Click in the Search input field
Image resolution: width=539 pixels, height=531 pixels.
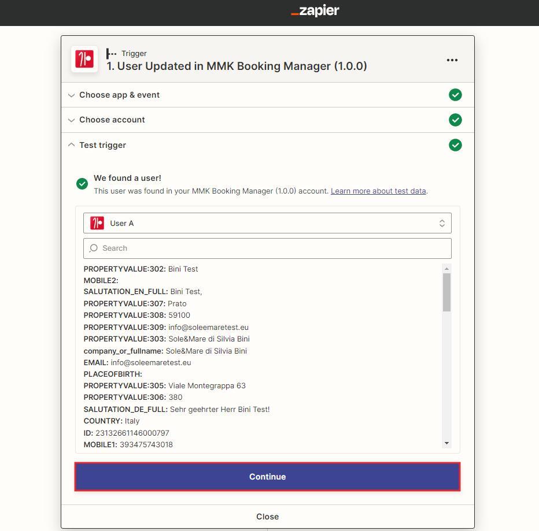tap(267, 248)
